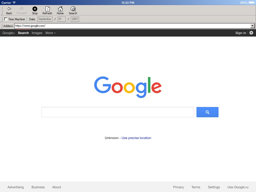
Task: Enable the Time Machine checkbox
Action: pos(6,19)
